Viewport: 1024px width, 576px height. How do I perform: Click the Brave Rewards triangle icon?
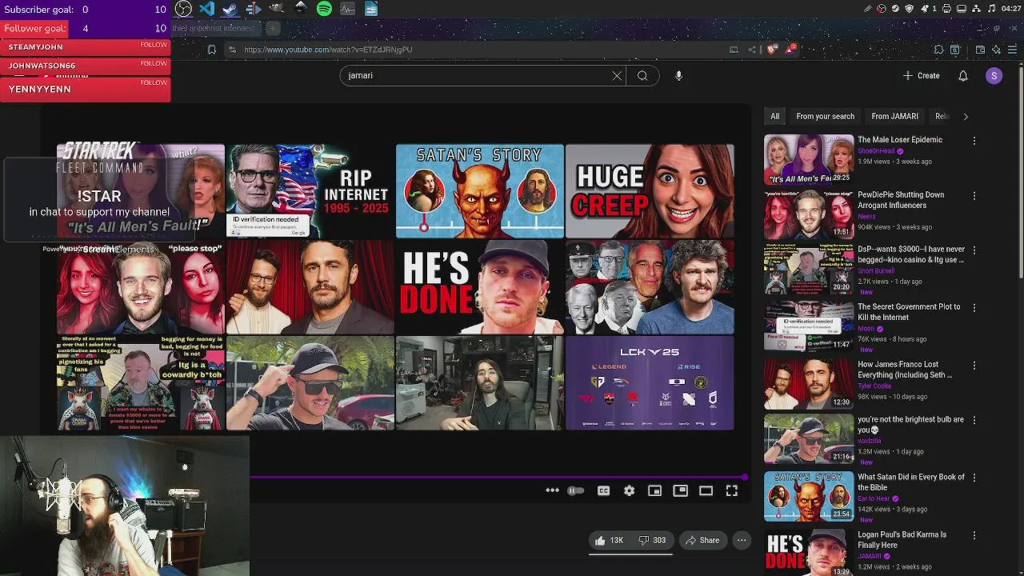[x=790, y=50]
